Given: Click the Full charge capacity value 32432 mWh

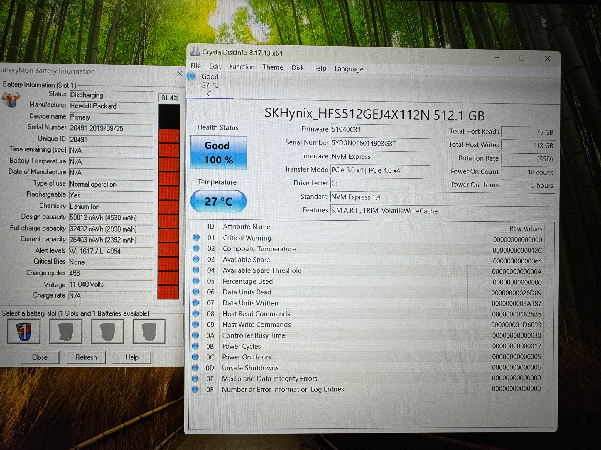Looking at the screenshot, I should (x=111, y=229).
